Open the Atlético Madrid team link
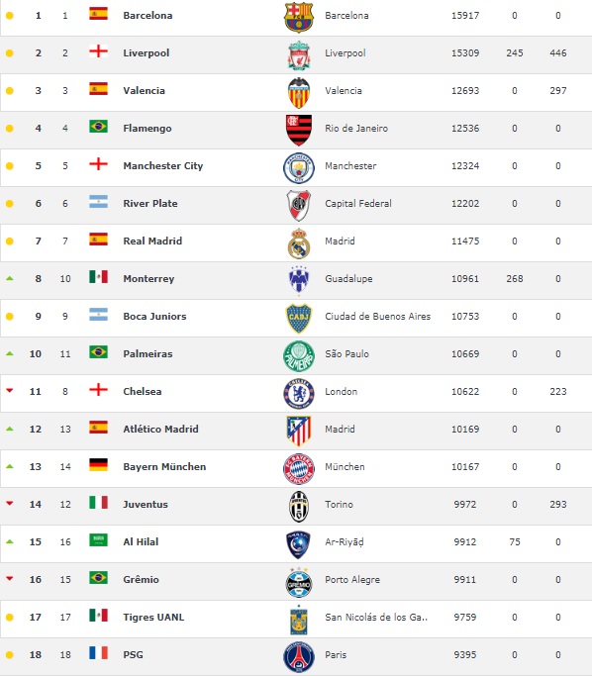The height and width of the screenshot is (676, 592). (160, 429)
